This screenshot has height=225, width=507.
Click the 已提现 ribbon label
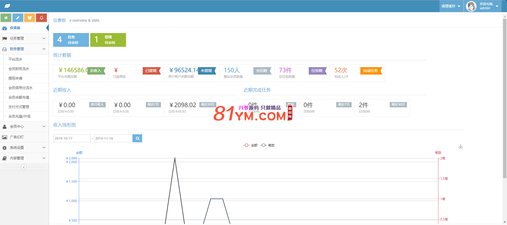point(152,71)
